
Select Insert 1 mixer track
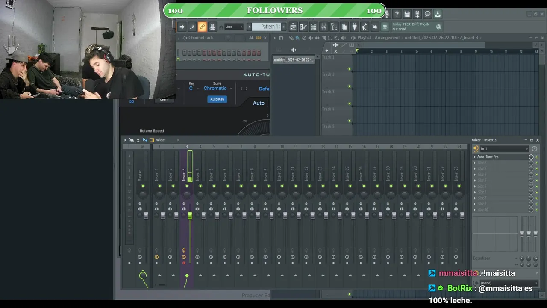coord(156,174)
